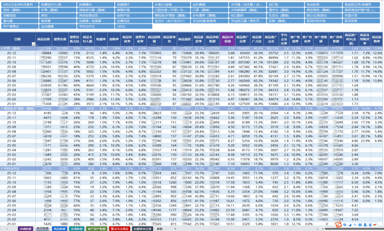Open the 日期 column filter dropdown
The image size is (384, 231).
coord(33,44)
